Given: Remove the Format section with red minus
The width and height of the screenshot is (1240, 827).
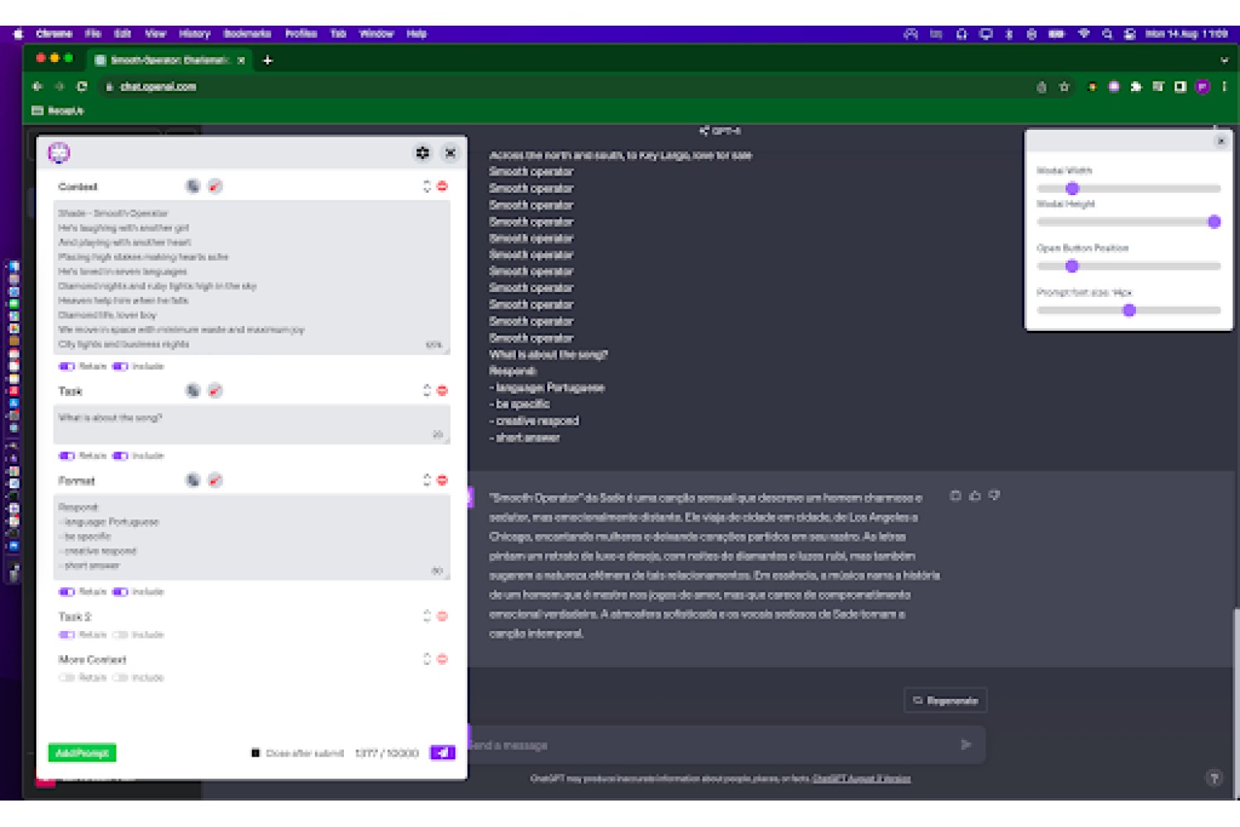Looking at the screenshot, I should click(442, 480).
